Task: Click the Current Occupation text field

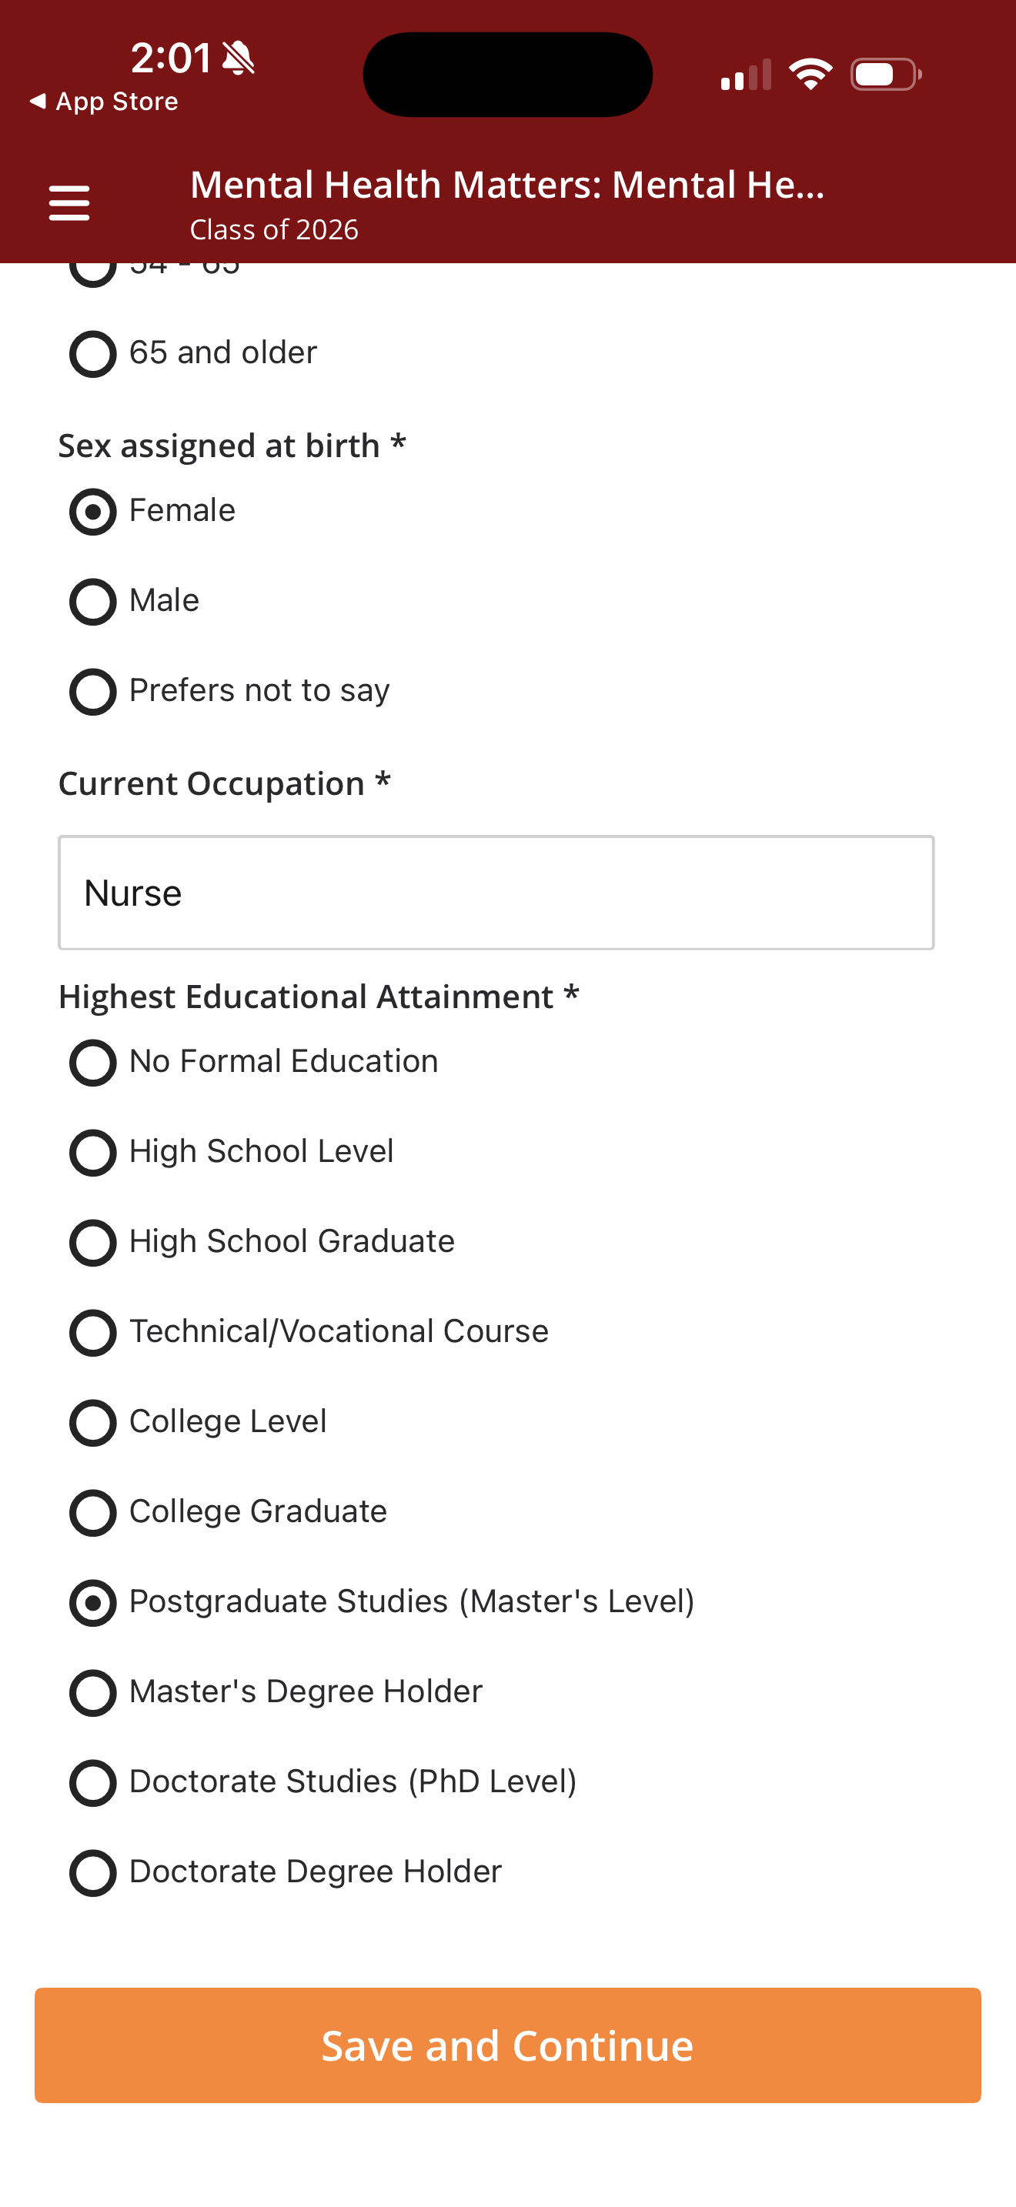Action: (x=495, y=893)
